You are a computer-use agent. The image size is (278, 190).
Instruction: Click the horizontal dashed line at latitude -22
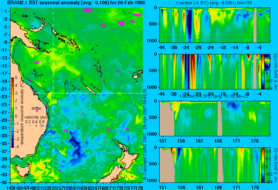[x=89, y=93]
